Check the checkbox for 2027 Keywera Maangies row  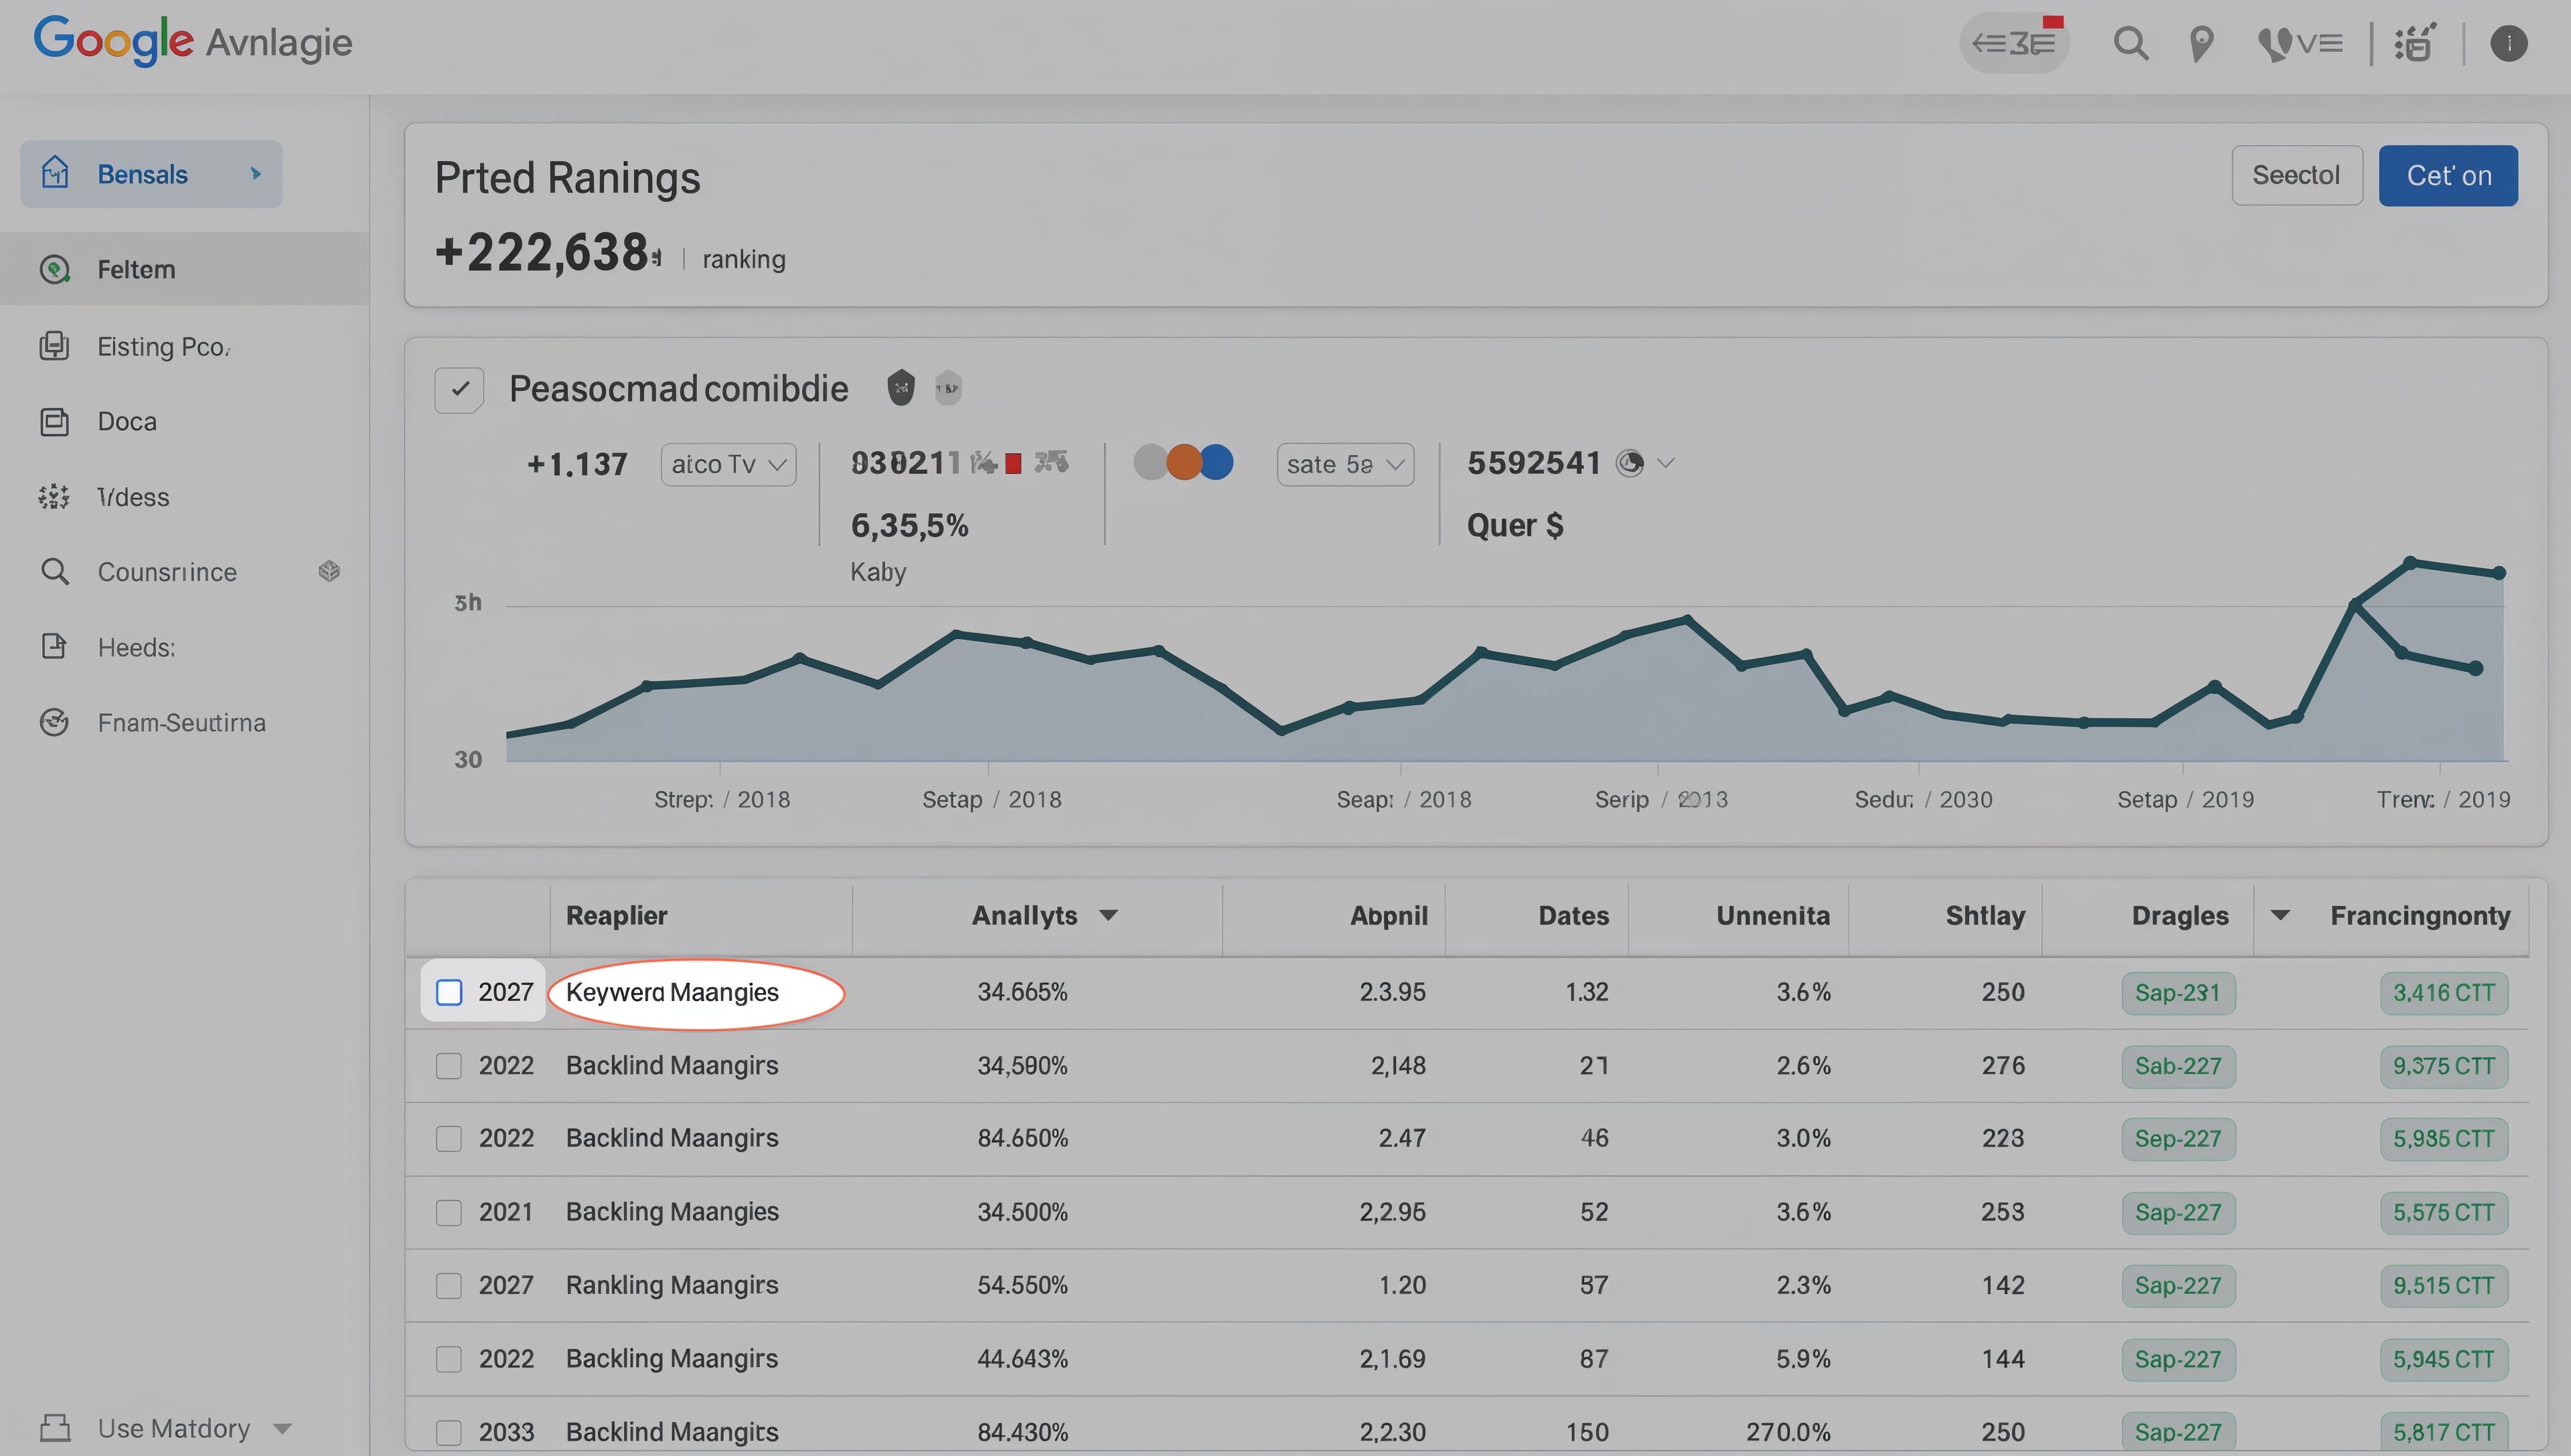(x=449, y=992)
